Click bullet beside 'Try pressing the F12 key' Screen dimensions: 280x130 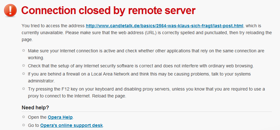(x=24, y=89)
